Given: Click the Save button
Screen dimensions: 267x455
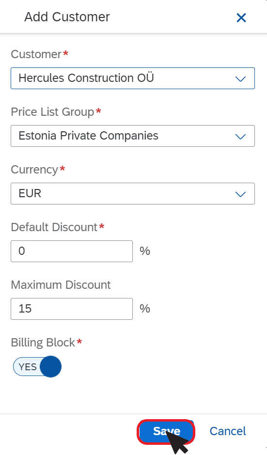Looking at the screenshot, I should pyautogui.click(x=166, y=431).
